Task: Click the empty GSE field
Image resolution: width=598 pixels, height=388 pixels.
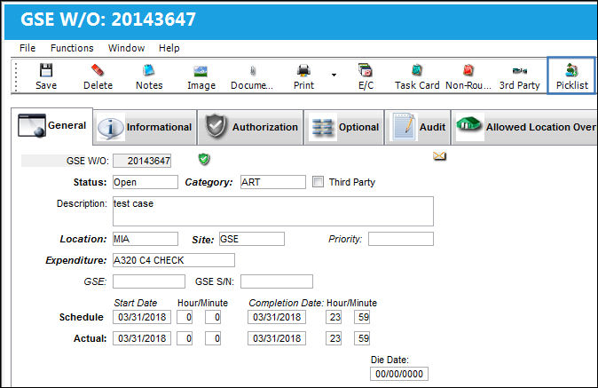Action: [x=149, y=281]
